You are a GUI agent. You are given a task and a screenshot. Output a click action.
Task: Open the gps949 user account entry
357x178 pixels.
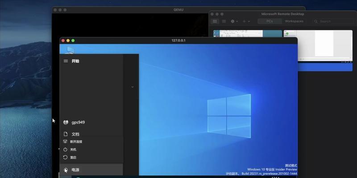pos(91,122)
